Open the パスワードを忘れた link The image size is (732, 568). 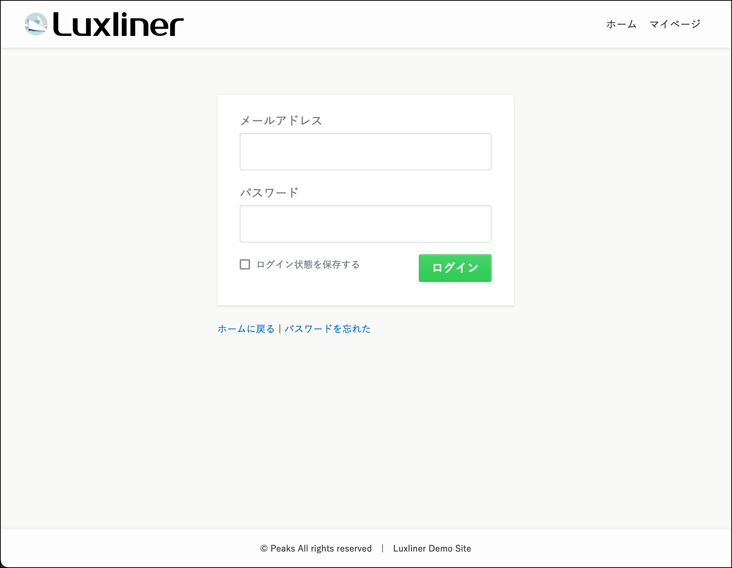click(x=327, y=329)
